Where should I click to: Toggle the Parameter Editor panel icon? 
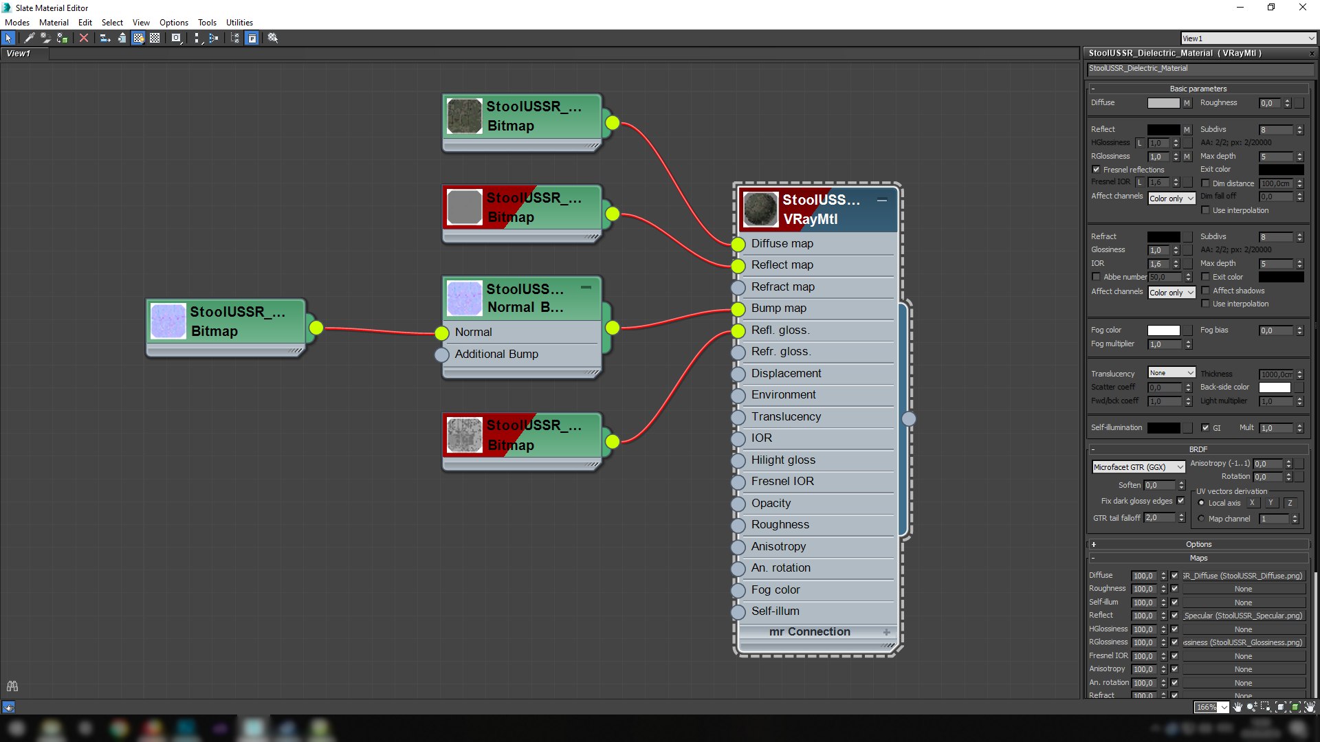pos(252,38)
